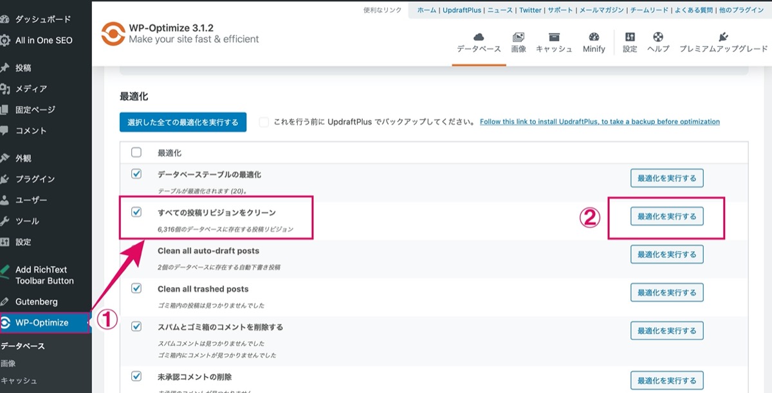This screenshot has height=393, width=772.
Task: Click text 6,316個のデータベースに存在する投稿リビジョン
Action: tap(226, 229)
